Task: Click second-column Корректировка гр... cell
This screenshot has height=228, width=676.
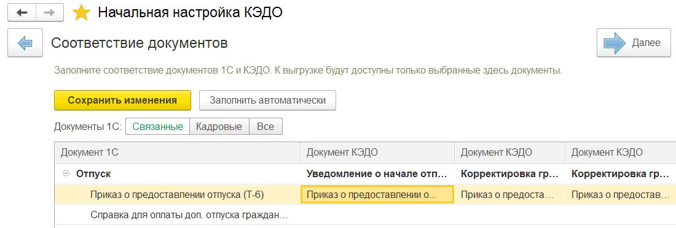Action: click(510, 174)
